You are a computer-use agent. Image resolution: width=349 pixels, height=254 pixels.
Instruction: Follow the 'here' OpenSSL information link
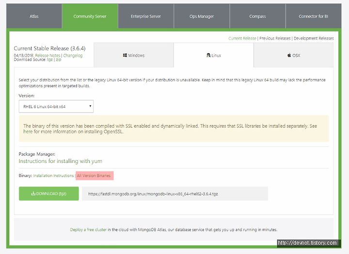(28, 131)
